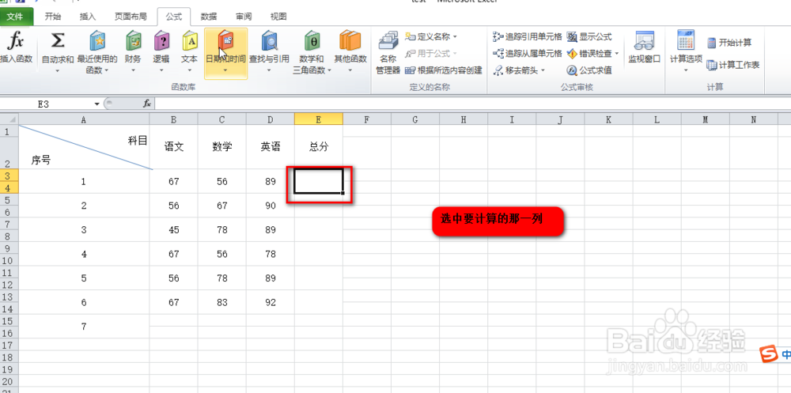Click the fx button beside formula bar
Viewport: 791px width, 393px height.
(147, 104)
